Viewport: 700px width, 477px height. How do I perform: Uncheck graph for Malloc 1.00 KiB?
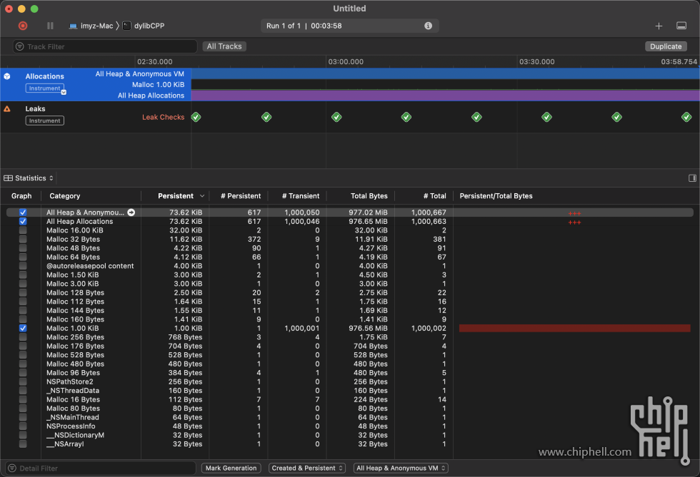(x=23, y=328)
